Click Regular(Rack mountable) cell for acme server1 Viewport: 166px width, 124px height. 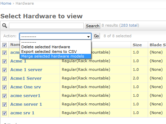coord(86,95)
